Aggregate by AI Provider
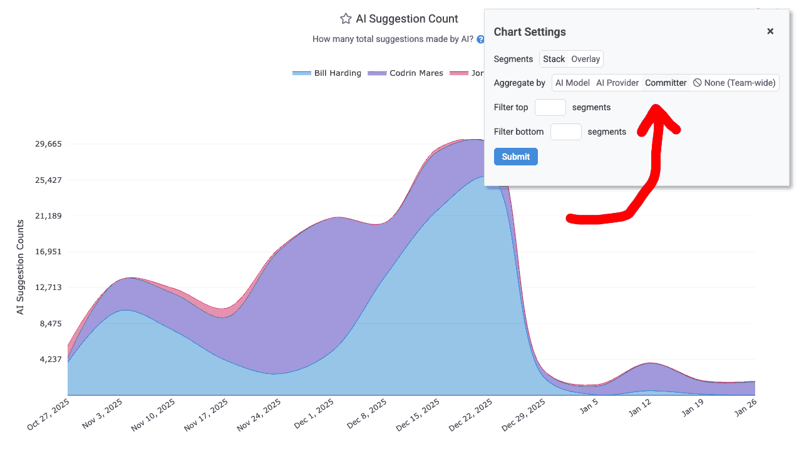This screenshot has width=799, height=451. point(617,83)
